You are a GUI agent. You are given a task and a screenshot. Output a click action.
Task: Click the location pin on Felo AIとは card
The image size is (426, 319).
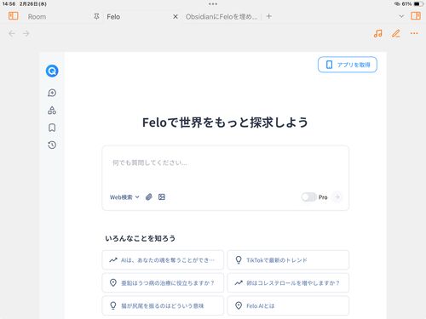pos(239,305)
